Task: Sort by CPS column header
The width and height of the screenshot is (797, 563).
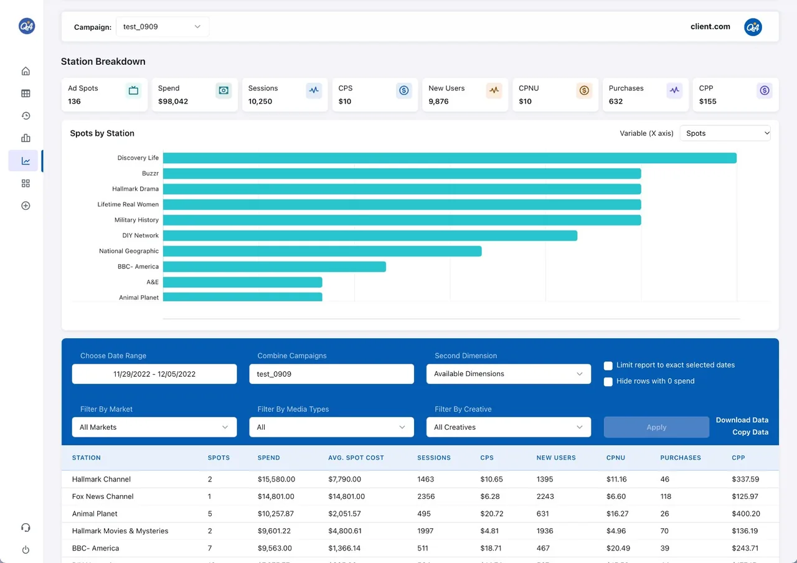Action: click(x=487, y=458)
